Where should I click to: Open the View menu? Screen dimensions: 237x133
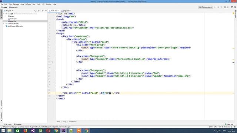tap(10, 4)
